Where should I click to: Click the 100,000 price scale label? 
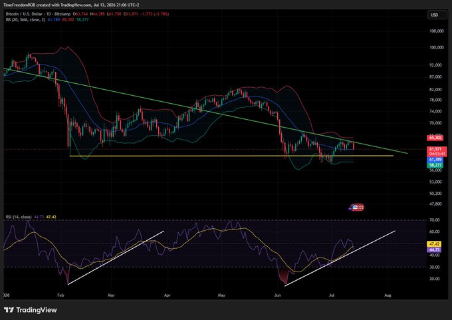point(437,47)
